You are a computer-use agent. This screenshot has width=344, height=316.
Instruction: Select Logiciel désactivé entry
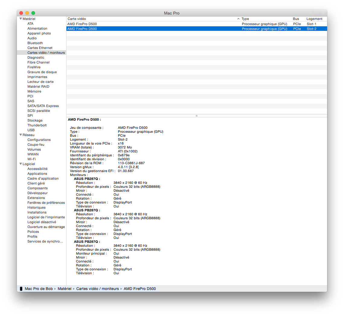tap(42, 222)
